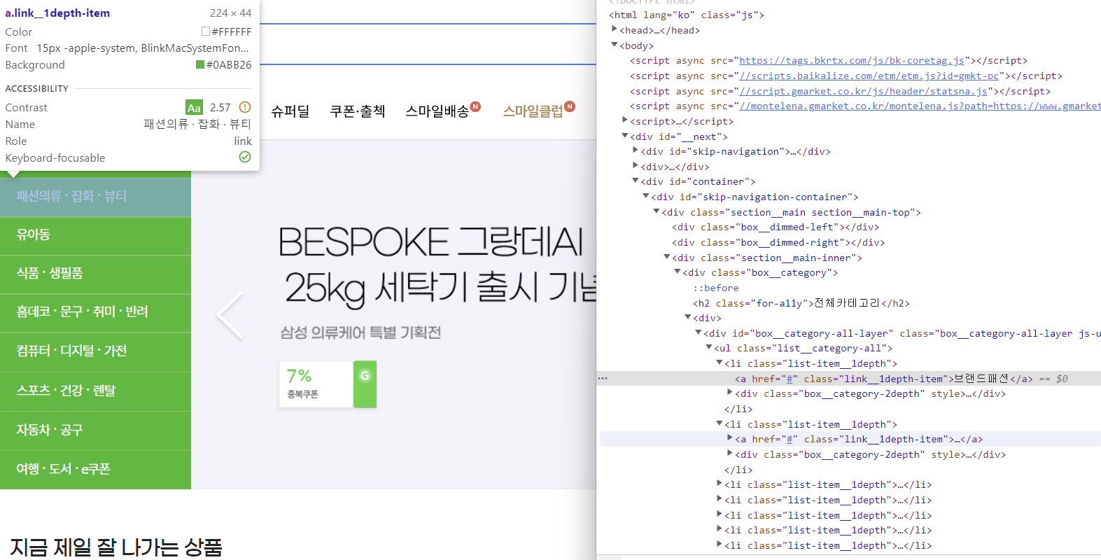
Task: Click the #0ABB26 green background swatch
Action: pyautogui.click(x=200, y=64)
